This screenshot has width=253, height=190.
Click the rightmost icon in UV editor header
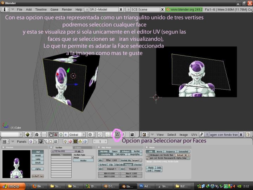(x=248, y=134)
